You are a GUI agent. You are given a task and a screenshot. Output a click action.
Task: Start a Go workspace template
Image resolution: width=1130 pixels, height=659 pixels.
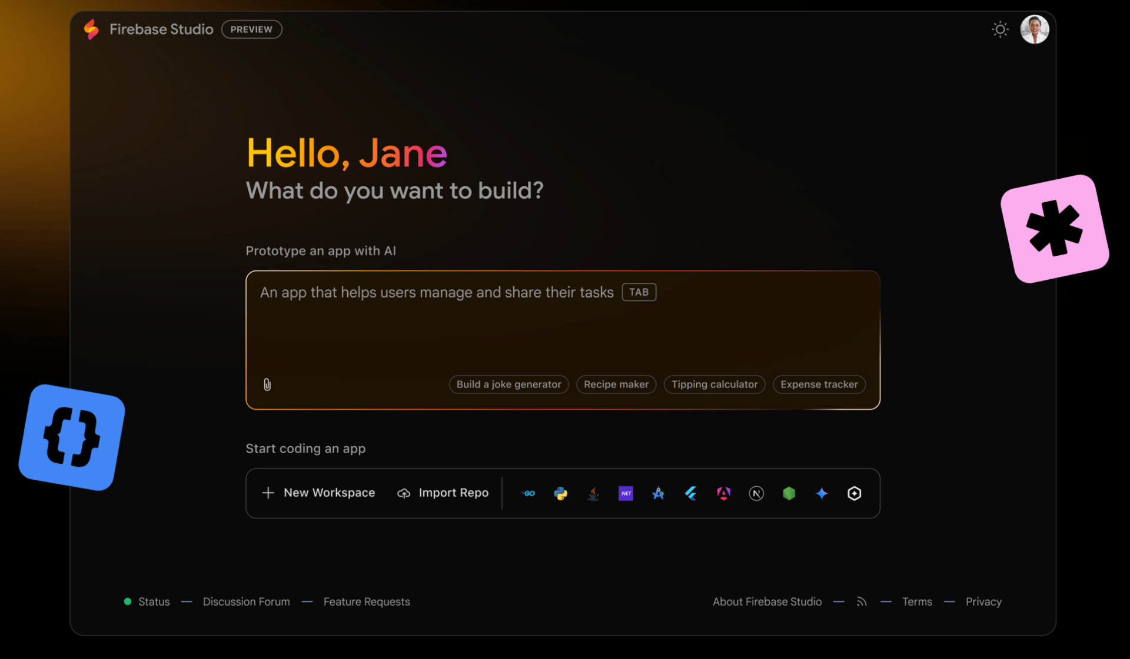pos(529,493)
